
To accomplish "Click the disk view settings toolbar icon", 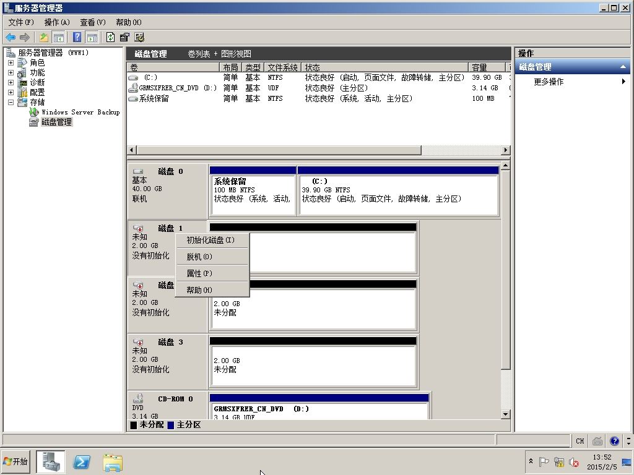I will pyautogui.click(x=139, y=38).
